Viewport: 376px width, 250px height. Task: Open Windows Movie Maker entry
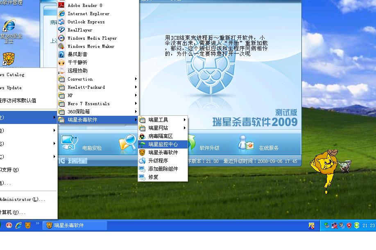(x=98, y=46)
